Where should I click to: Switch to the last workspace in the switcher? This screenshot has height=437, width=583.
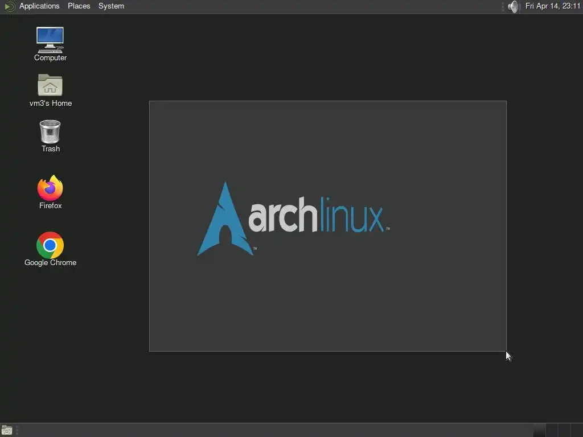577,430
